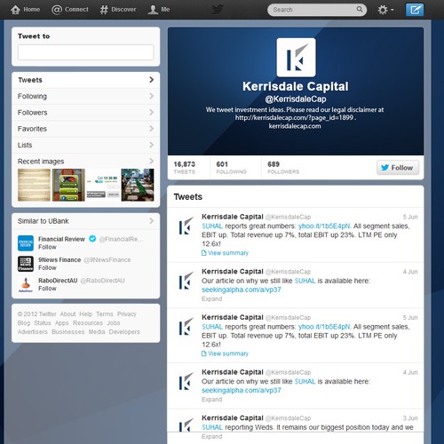Screen dimensions: 444x444
Task: Follow Financial Review
Action: [47, 247]
